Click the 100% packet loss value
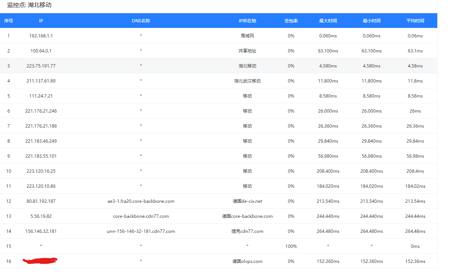 pyautogui.click(x=291, y=246)
